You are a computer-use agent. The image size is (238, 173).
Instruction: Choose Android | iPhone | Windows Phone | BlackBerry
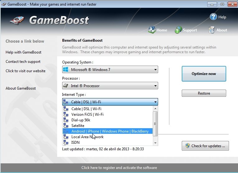point(108,131)
